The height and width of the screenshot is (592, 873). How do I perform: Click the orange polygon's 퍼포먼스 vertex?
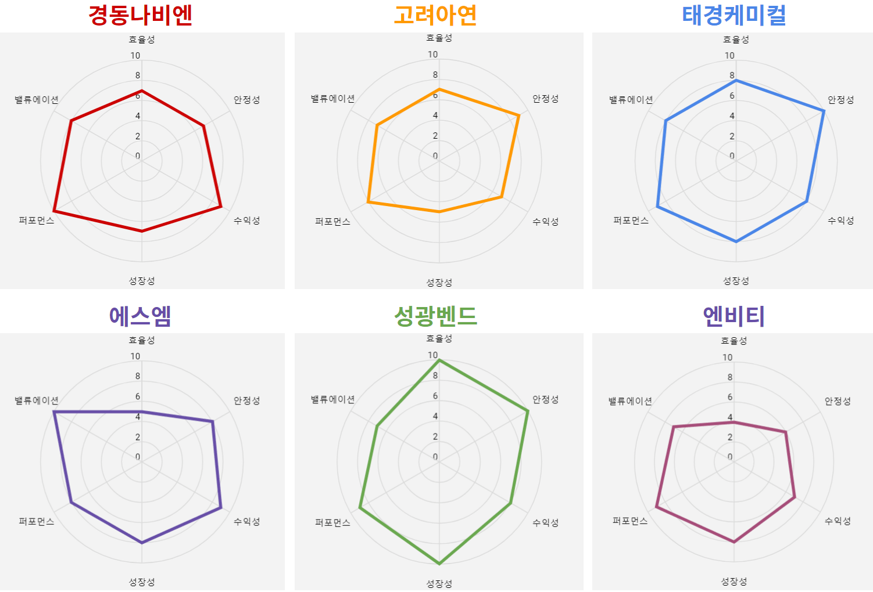pyautogui.click(x=368, y=202)
